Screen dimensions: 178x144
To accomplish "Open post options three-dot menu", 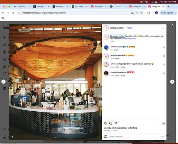I will click(163, 28).
